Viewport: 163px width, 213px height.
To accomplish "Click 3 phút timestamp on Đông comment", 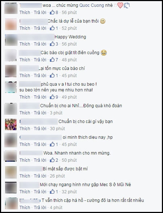I will (56, 113).
